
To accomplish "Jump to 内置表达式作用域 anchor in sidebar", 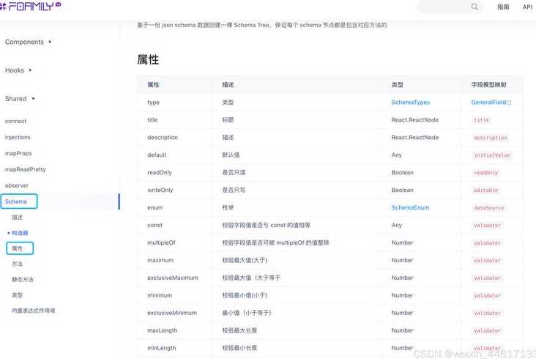I will click(x=33, y=311).
